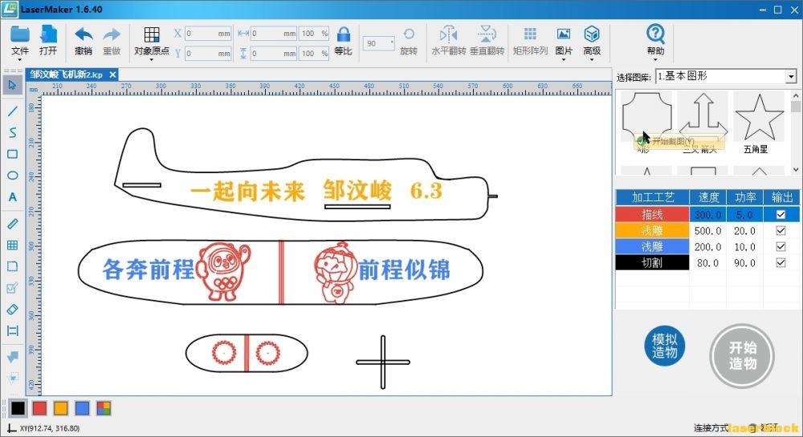Click the width mm input field
The image size is (803, 437).
[x=274, y=33]
